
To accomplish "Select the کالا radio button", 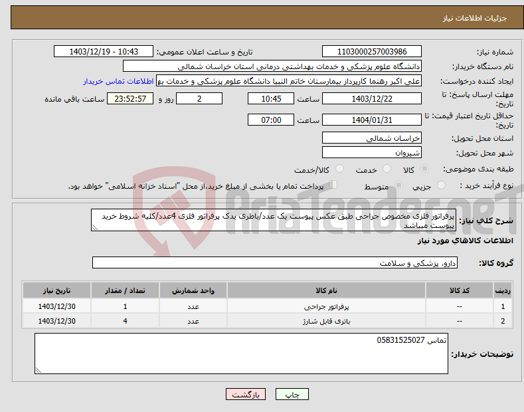I will (424, 169).
